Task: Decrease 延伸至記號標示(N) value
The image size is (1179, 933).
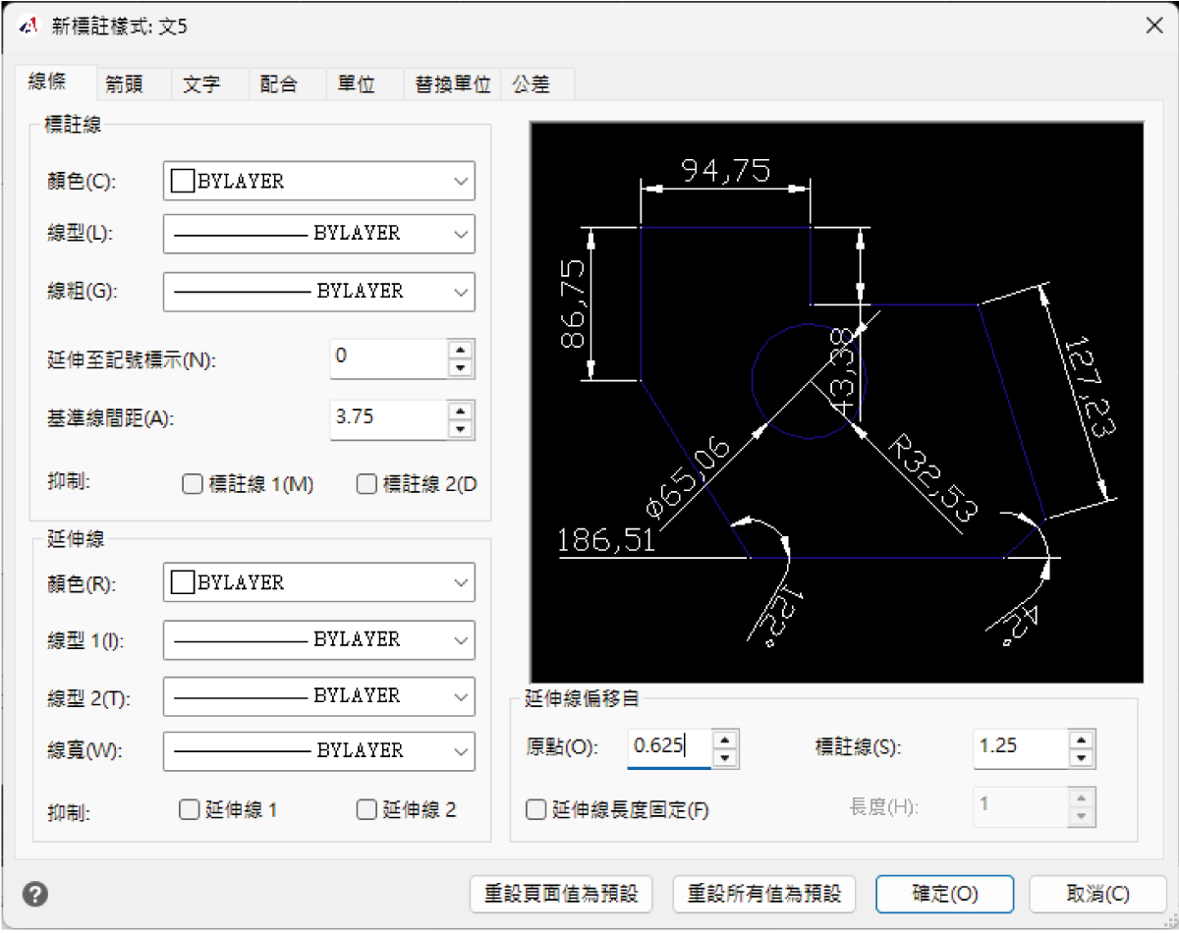Action: (x=460, y=368)
